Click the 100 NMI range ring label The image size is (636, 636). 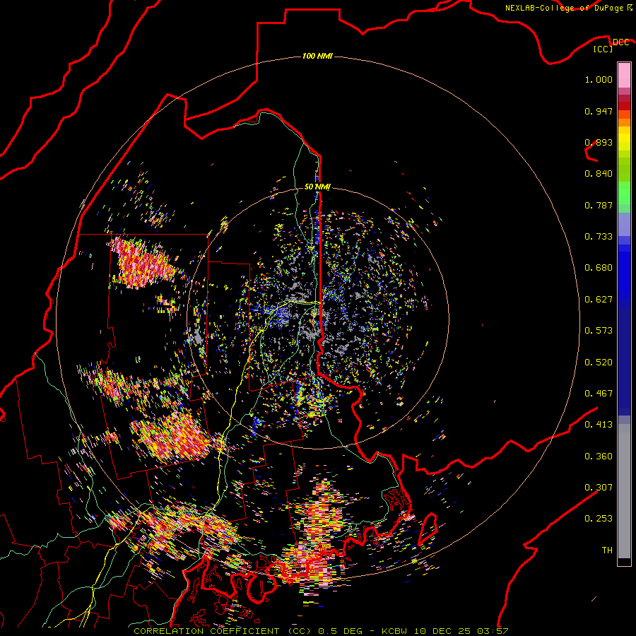pos(317,56)
